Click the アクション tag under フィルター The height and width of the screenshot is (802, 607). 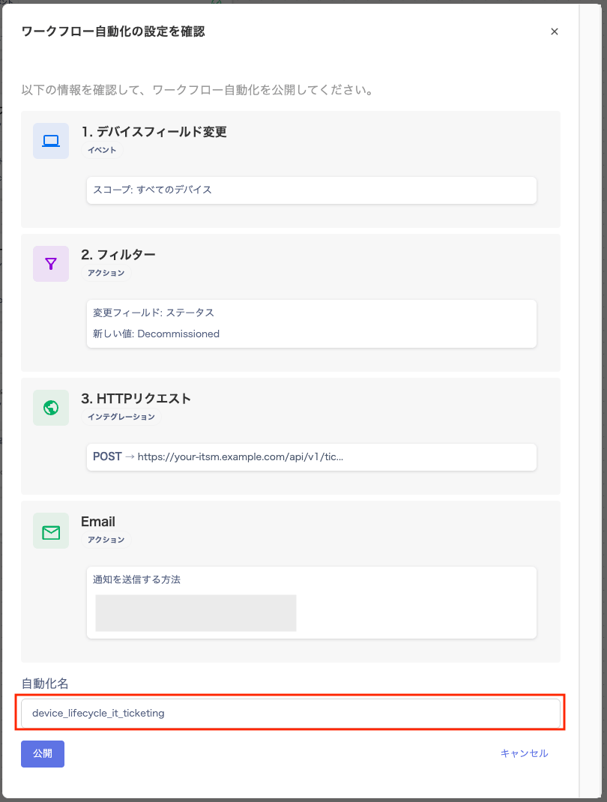106,273
